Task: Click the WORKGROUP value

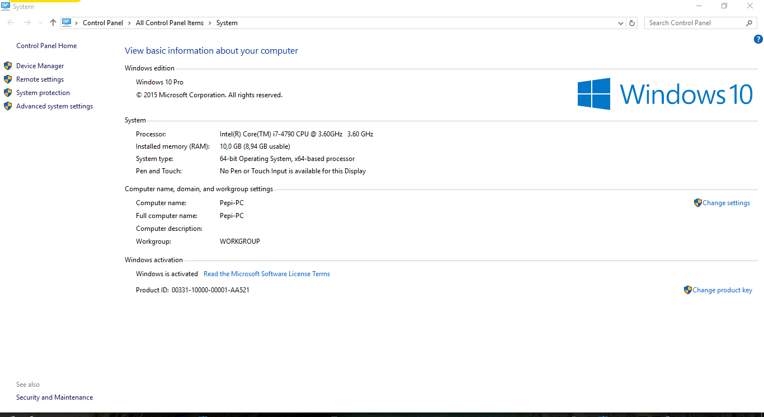Action: coord(240,241)
